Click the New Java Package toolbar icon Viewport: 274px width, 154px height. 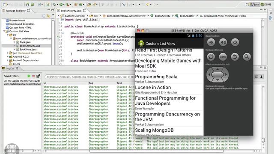pos(76,5)
